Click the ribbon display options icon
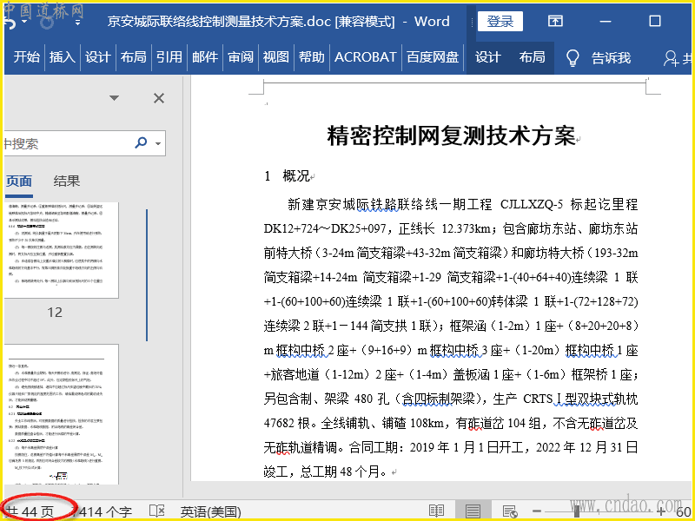 (555, 22)
